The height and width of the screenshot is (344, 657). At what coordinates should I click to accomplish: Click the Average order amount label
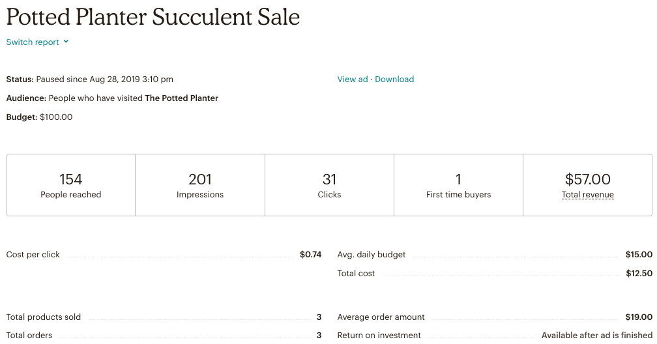point(381,317)
